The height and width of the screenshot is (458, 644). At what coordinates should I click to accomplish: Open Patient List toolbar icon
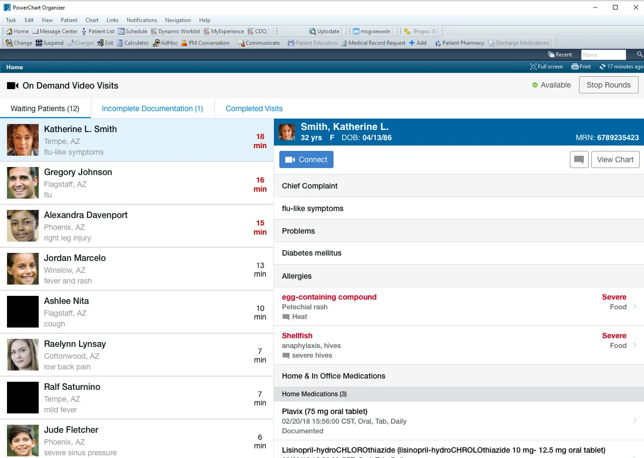coord(98,31)
